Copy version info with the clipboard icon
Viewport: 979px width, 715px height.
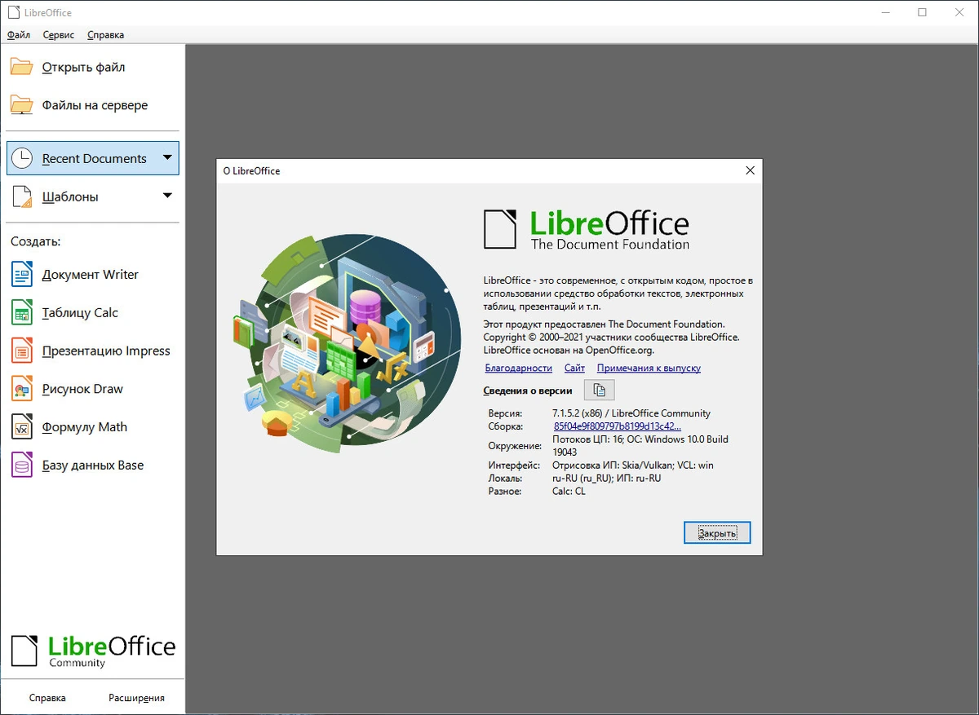[x=599, y=391]
